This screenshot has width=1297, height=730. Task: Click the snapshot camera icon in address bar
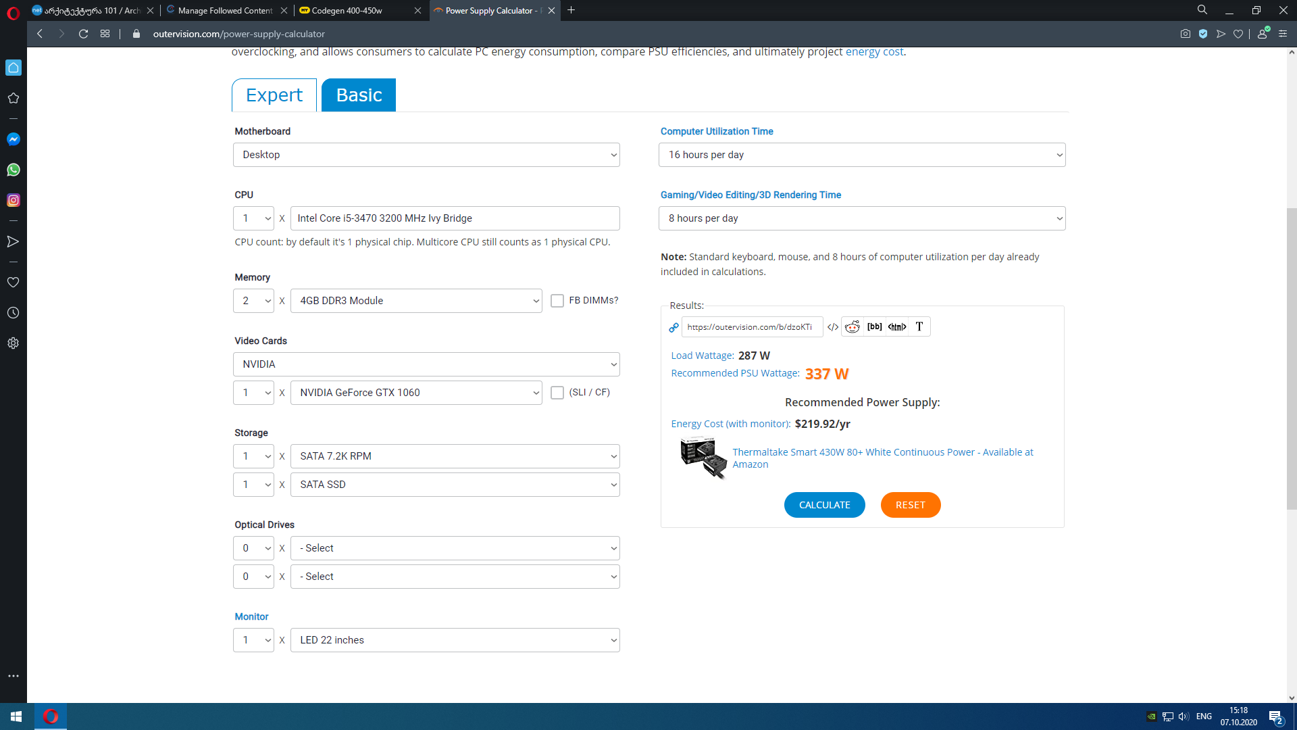pos(1186,34)
